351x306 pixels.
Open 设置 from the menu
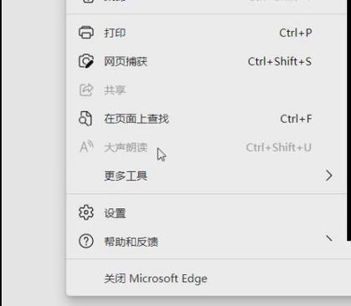(206, 213)
